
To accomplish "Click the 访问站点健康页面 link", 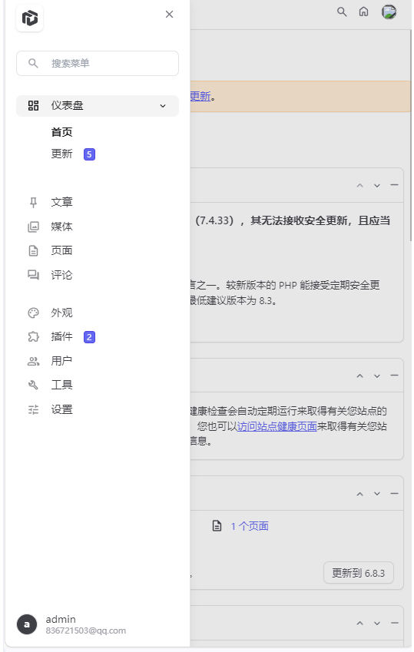I will pyautogui.click(x=277, y=426).
